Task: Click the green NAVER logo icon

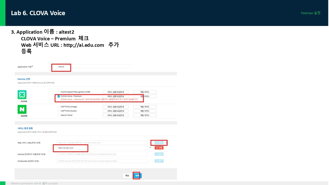Action: (x=22, y=109)
